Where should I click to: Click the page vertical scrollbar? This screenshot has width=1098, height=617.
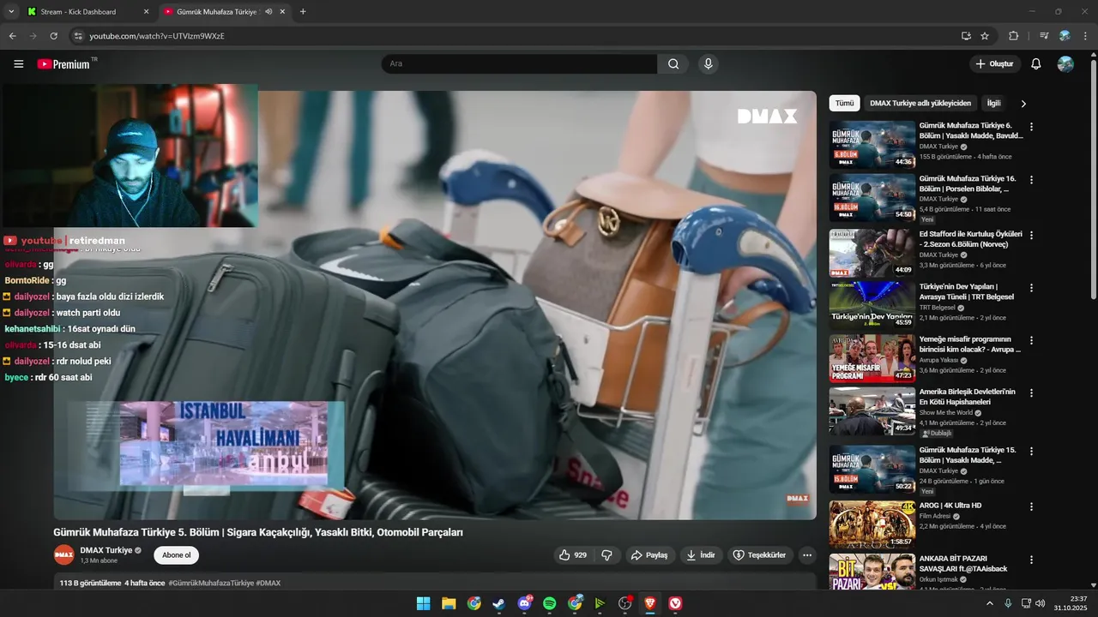click(x=1093, y=180)
